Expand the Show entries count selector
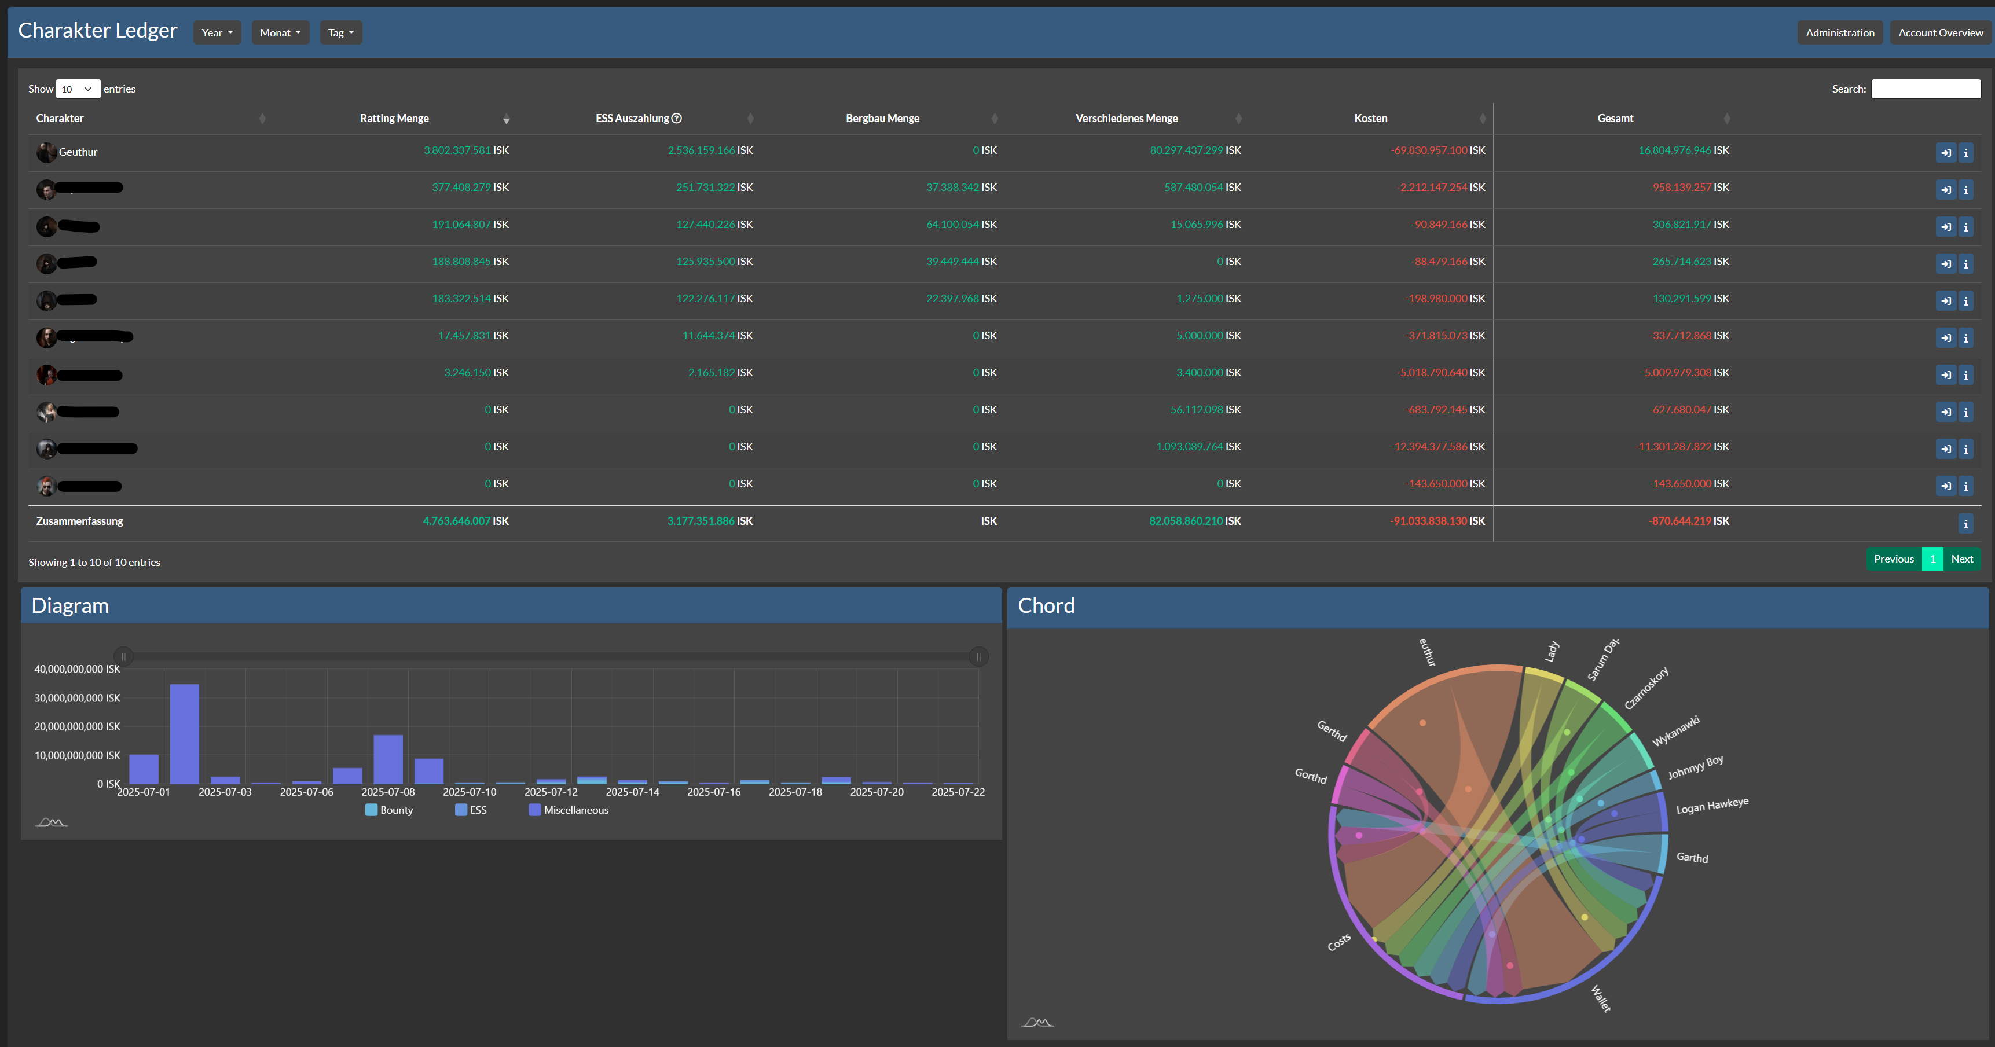Image resolution: width=1995 pixels, height=1047 pixels. point(78,89)
